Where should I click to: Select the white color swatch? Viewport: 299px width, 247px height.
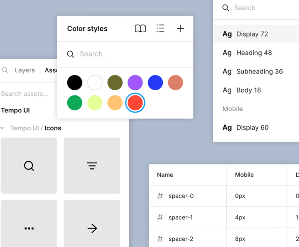pos(95,82)
